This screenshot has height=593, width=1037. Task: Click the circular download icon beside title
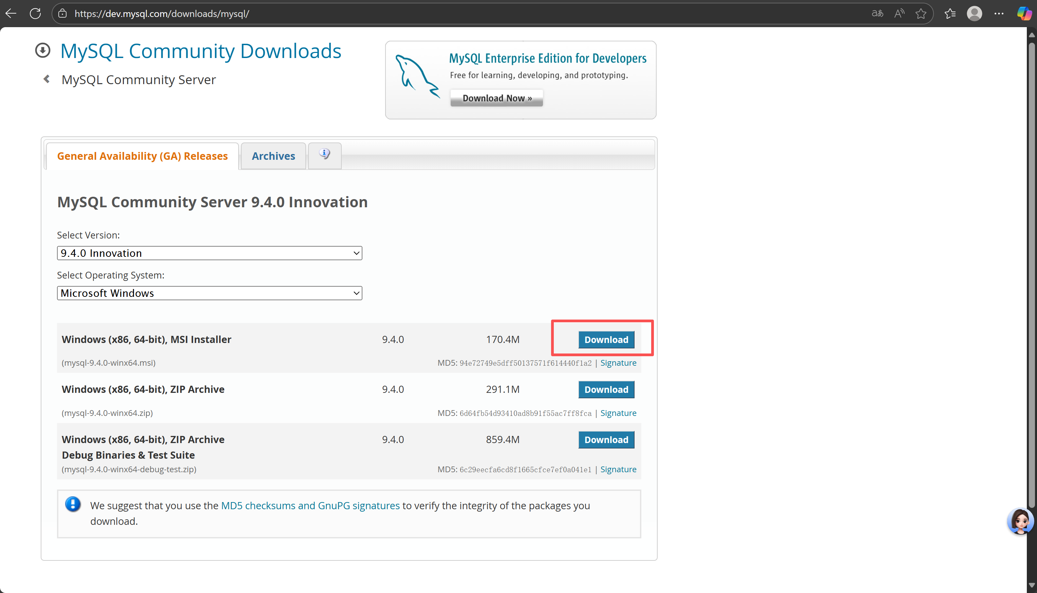43,51
